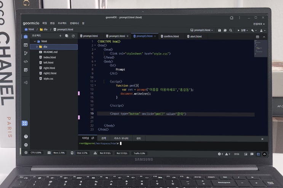The width and height of the screenshot is (283, 188).
Task: Open the chat bubble icon in status bar
Action: point(252,154)
